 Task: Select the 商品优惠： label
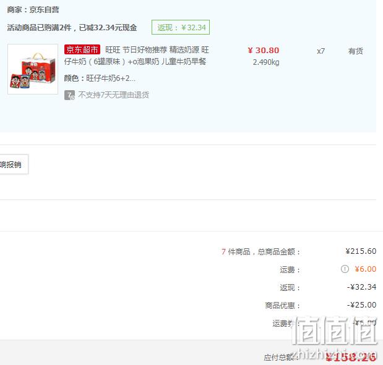pyautogui.click(x=283, y=306)
